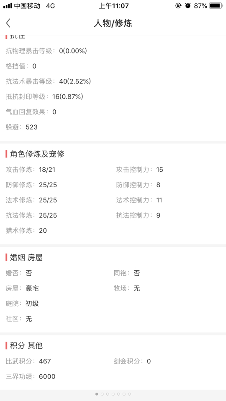This screenshot has height=401, width=226.
Task: Tap the rotation lock status icon
Action: [x=178, y=5]
